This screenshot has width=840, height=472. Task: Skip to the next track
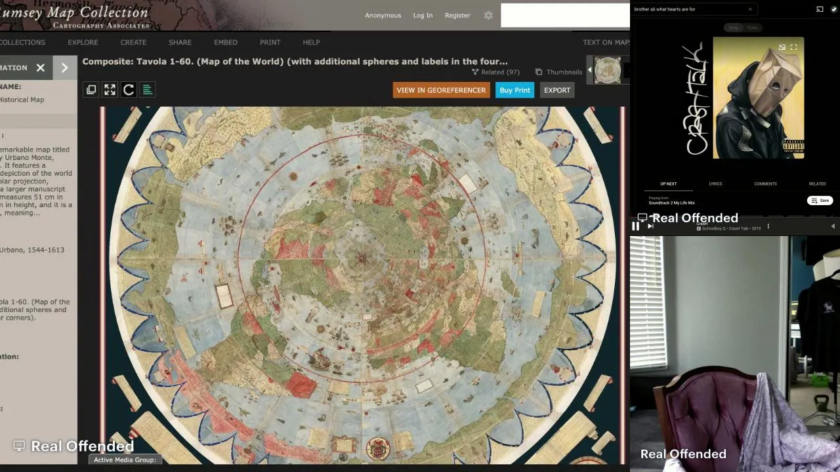[650, 226]
